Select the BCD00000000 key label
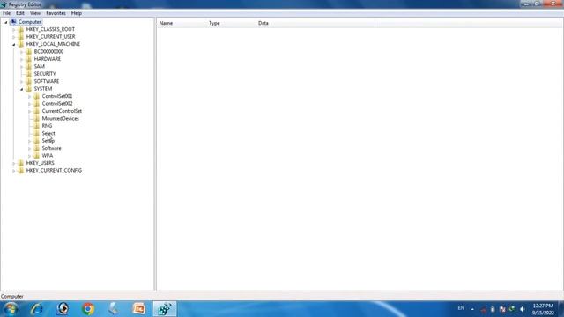The height and width of the screenshot is (317, 564). click(x=48, y=51)
